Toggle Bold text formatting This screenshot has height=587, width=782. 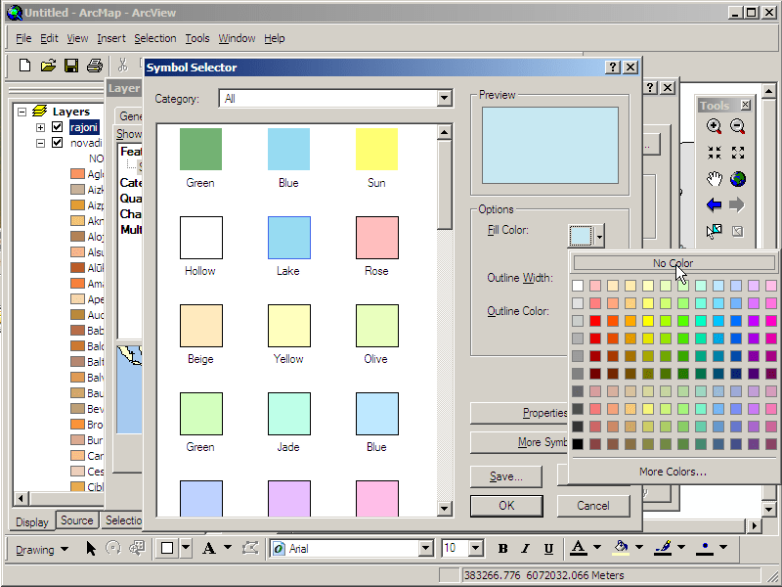coord(502,549)
